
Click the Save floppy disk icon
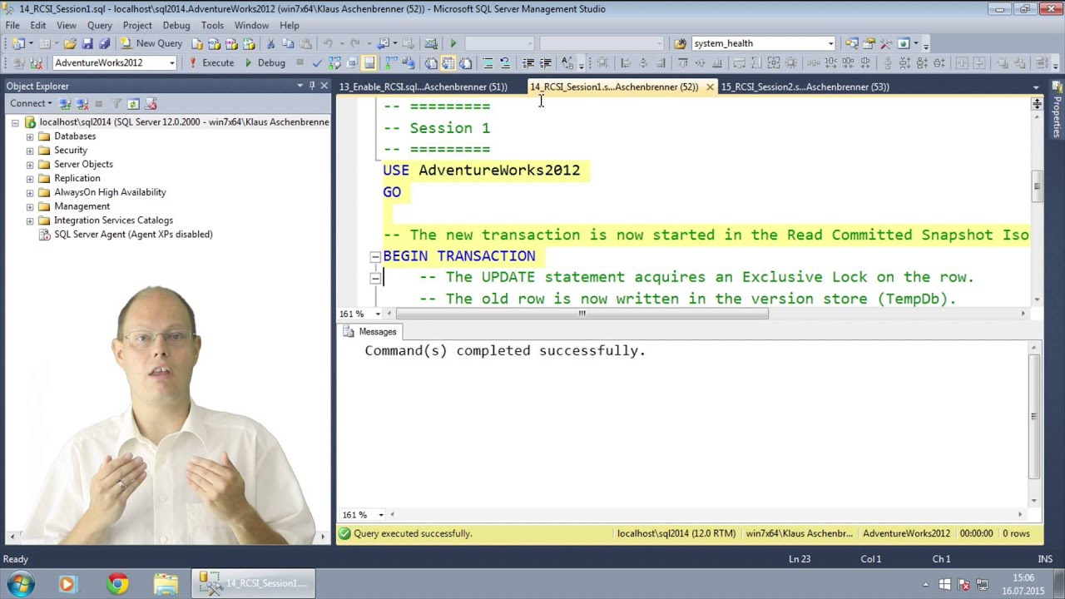click(x=87, y=43)
